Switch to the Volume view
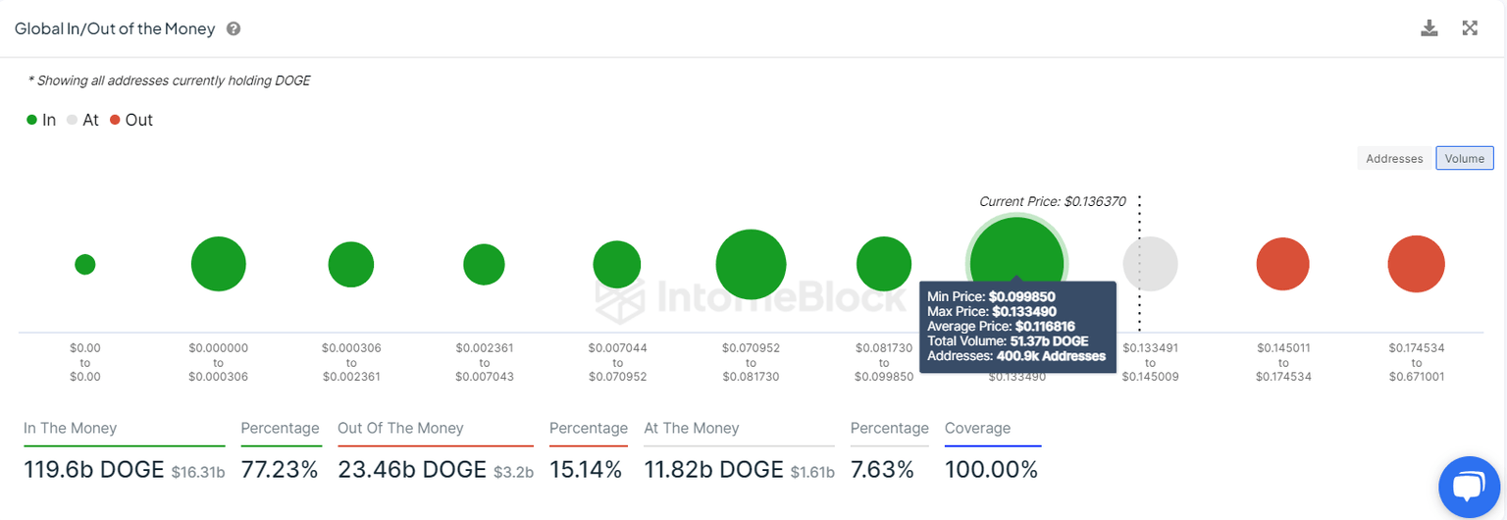The image size is (1507, 520). (1464, 158)
